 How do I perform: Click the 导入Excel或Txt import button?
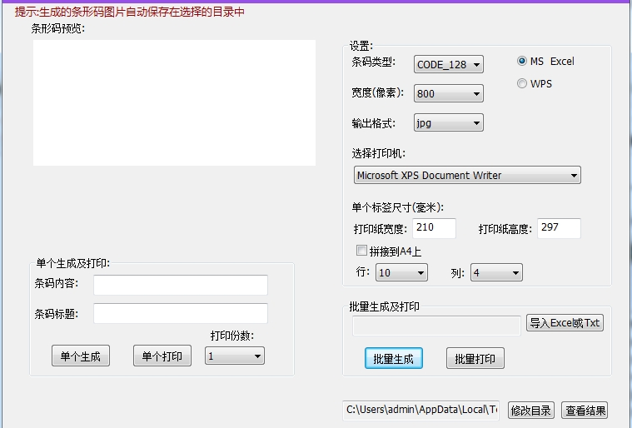tap(565, 323)
